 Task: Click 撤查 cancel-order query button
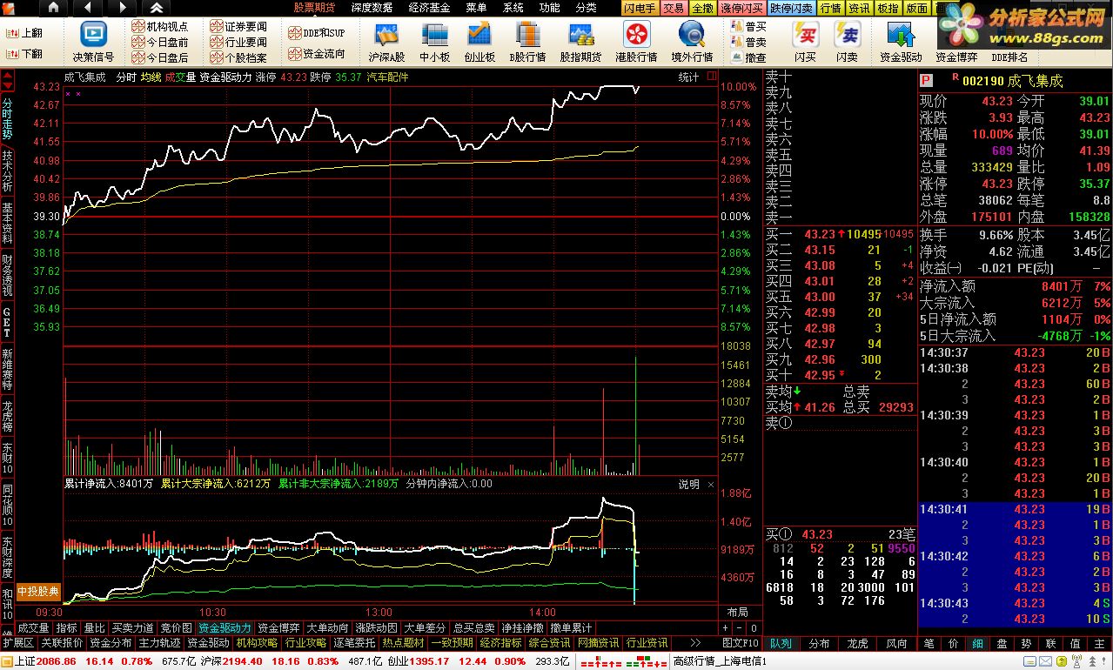coord(749,58)
